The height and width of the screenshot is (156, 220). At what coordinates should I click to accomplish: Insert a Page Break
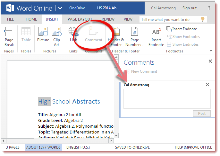coord(9,37)
